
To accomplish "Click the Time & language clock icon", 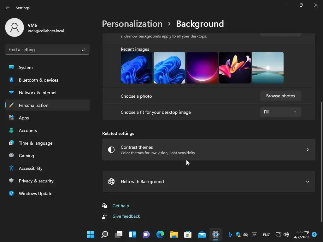I will coord(11,143).
